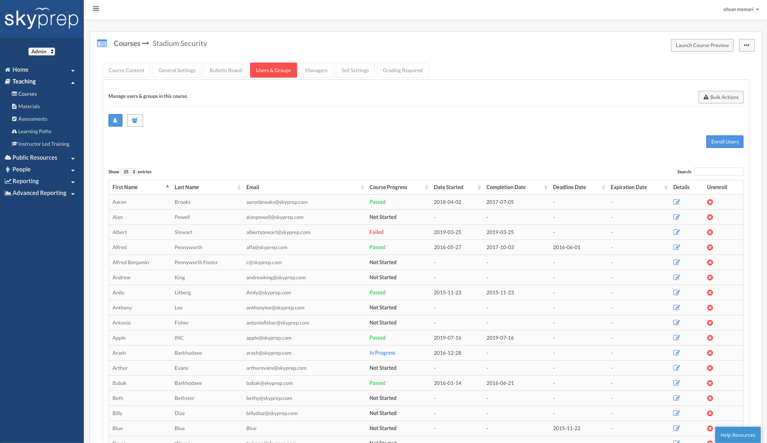Open details edit icon for Aaron Brooks
The image size is (767, 443).
pyautogui.click(x=676, y=202)
